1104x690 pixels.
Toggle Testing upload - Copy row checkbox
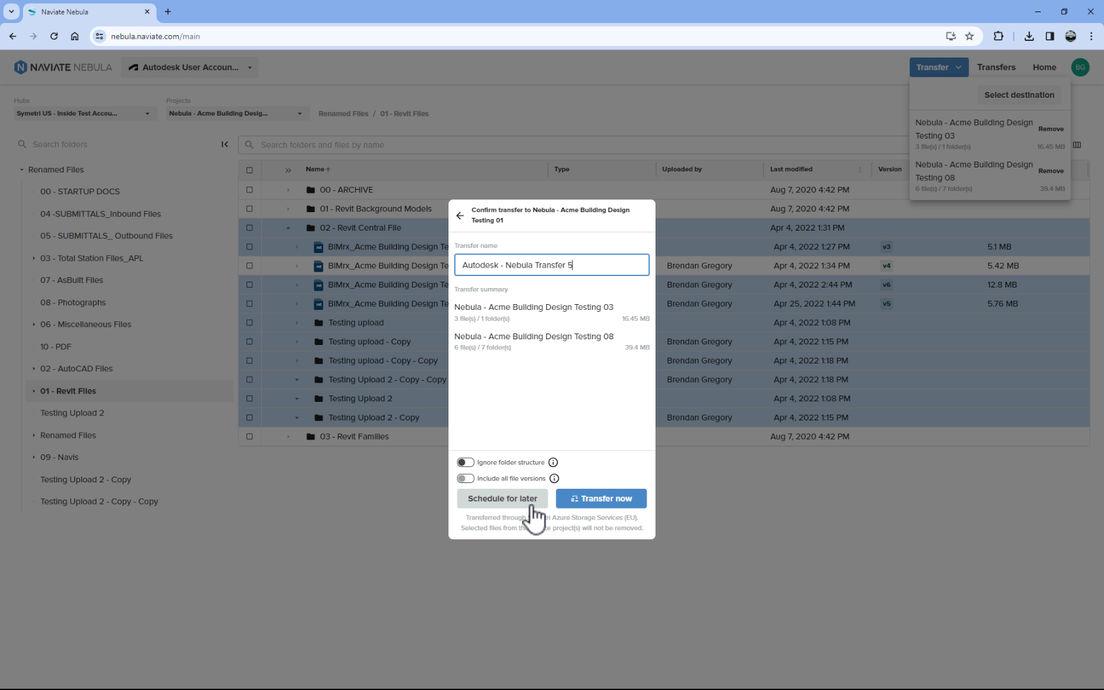249,342
